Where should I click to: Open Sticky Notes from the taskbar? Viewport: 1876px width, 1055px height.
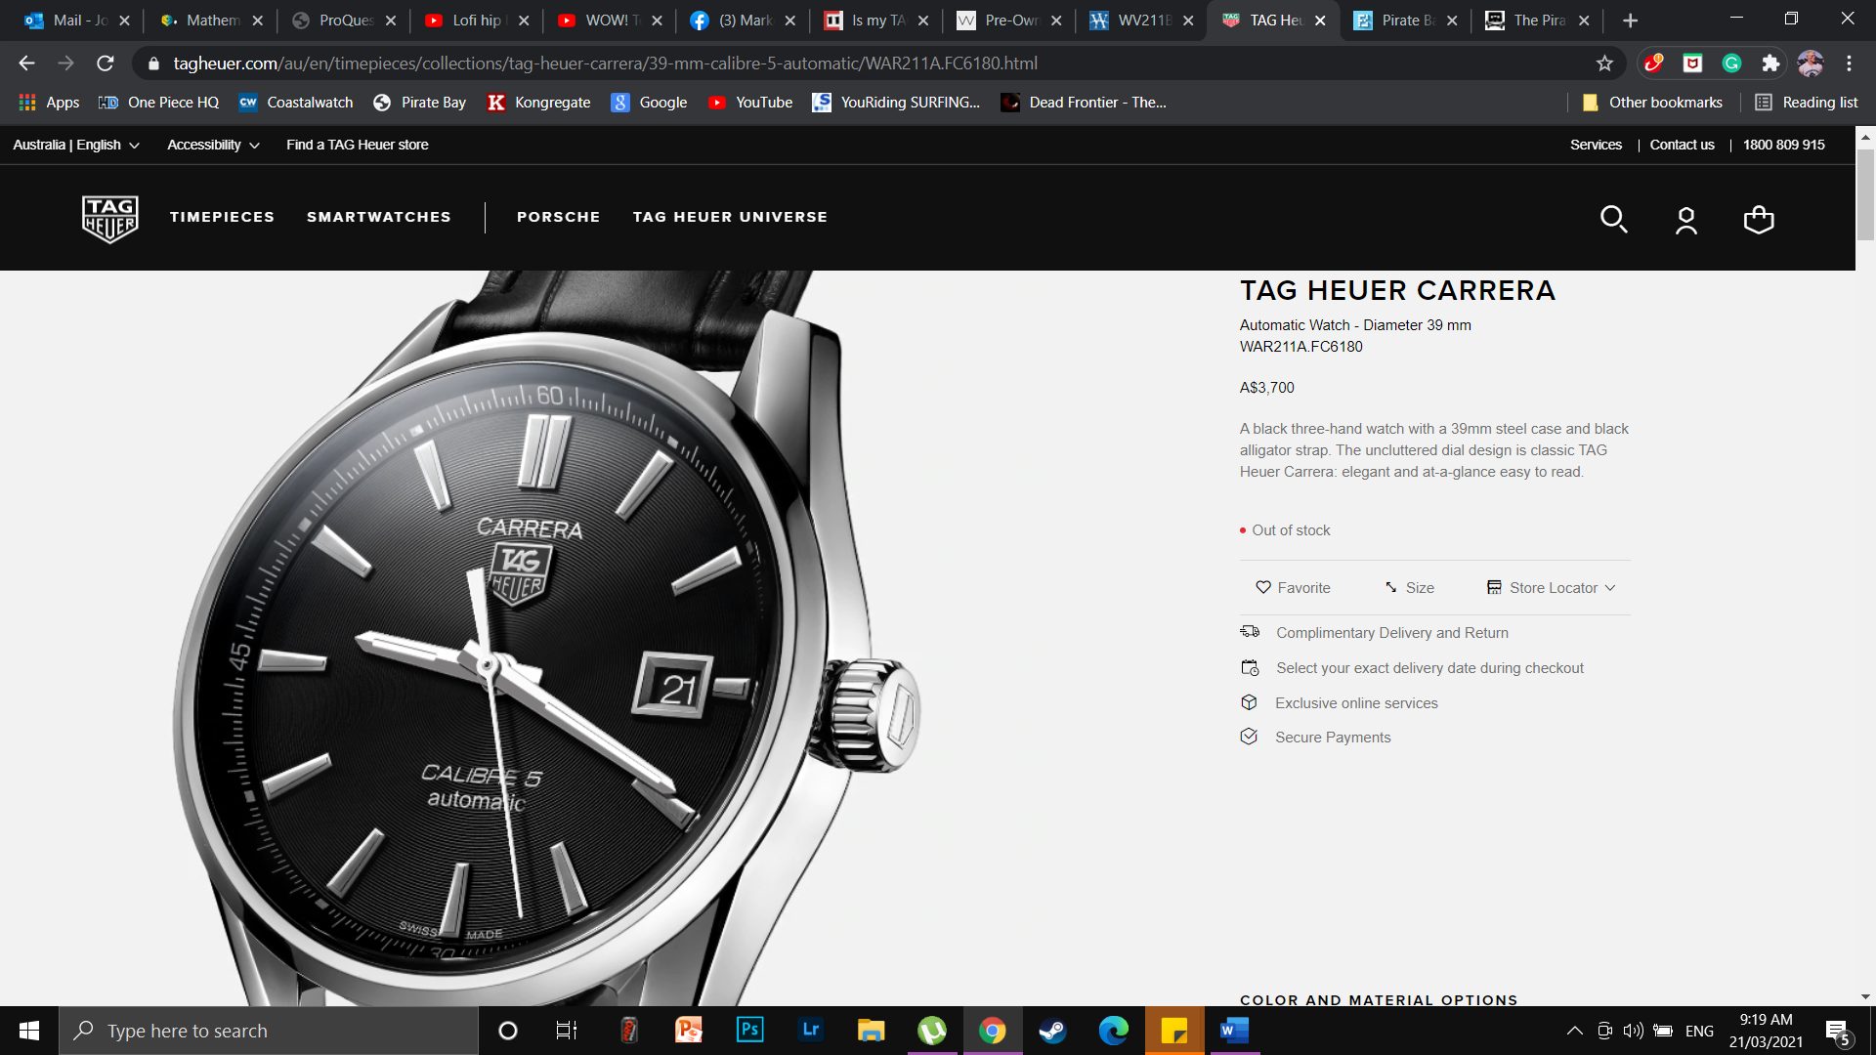point(1173,1031)
